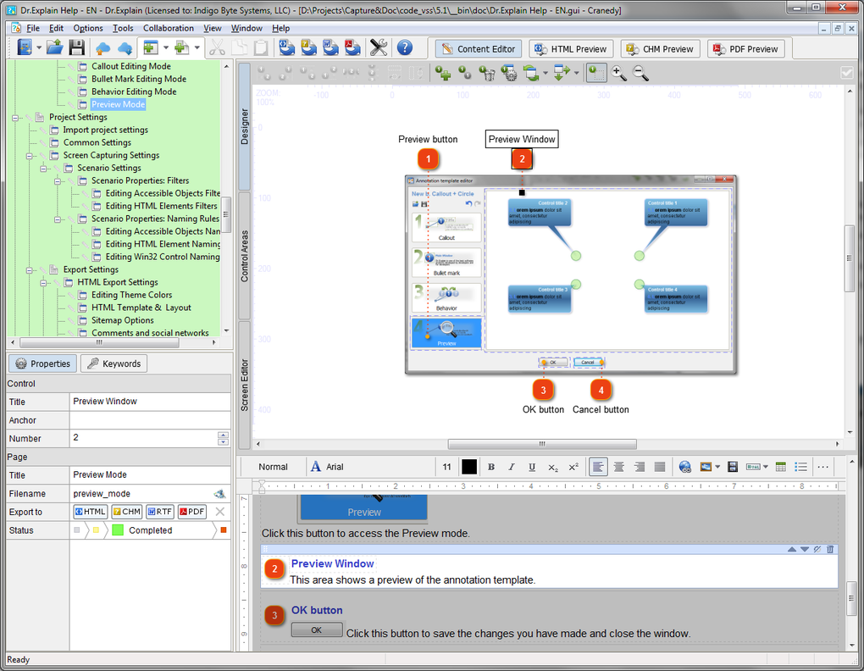Collapse the Export Settings node
864x671 pixels.
tap(30, 270)
